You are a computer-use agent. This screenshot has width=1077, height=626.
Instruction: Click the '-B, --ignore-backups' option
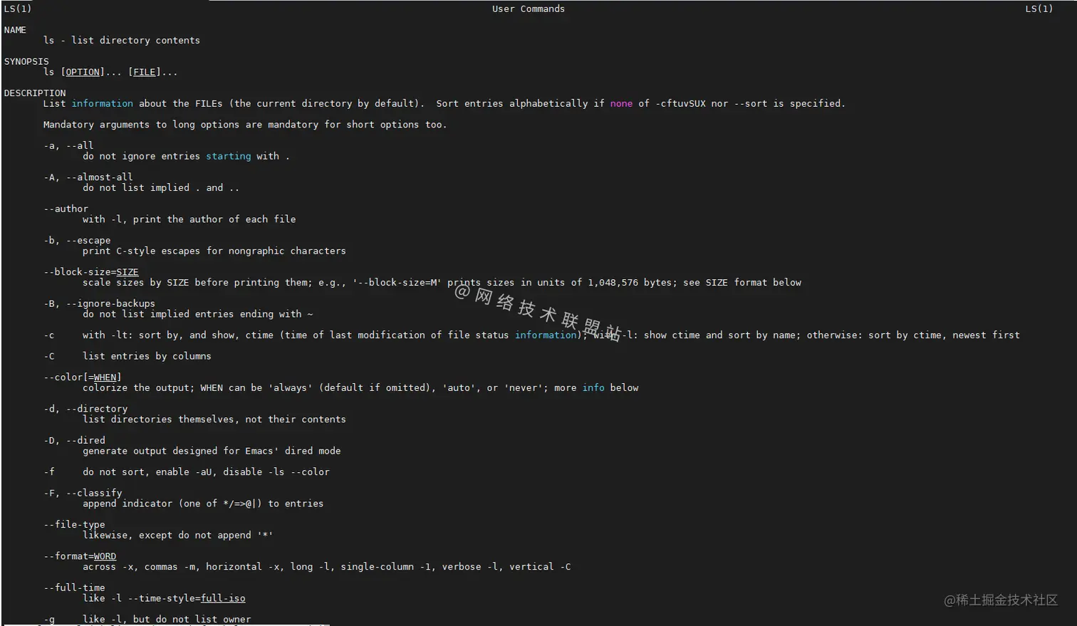click(x=99, y=303)
